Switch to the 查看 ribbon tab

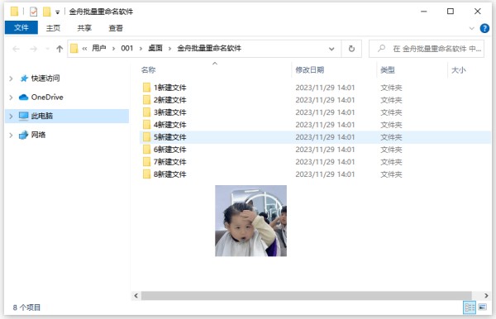[x=116, y=28]
